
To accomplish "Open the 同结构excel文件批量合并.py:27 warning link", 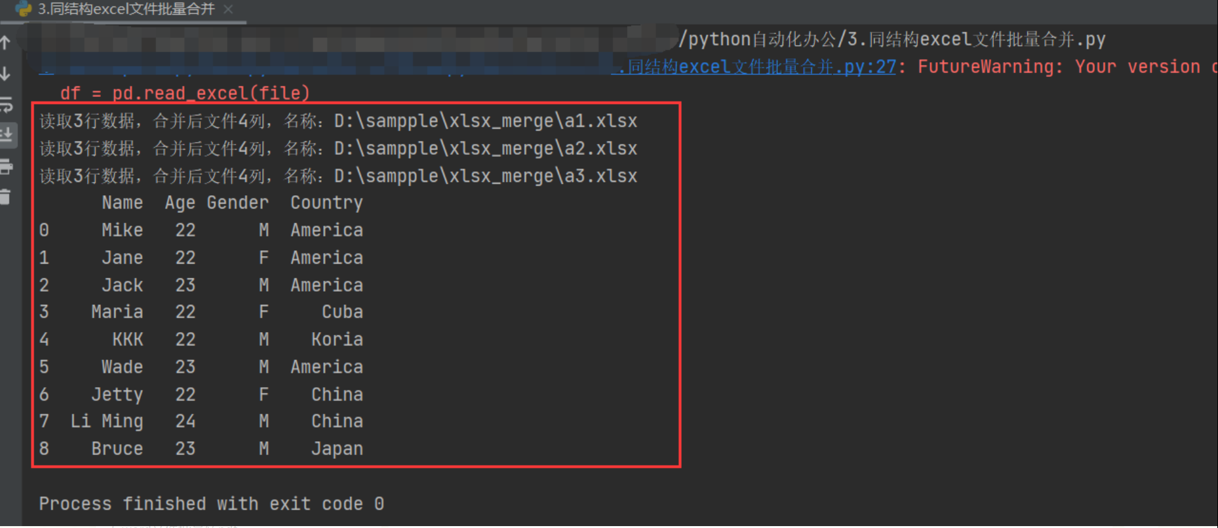I will [x=752, y=67].
